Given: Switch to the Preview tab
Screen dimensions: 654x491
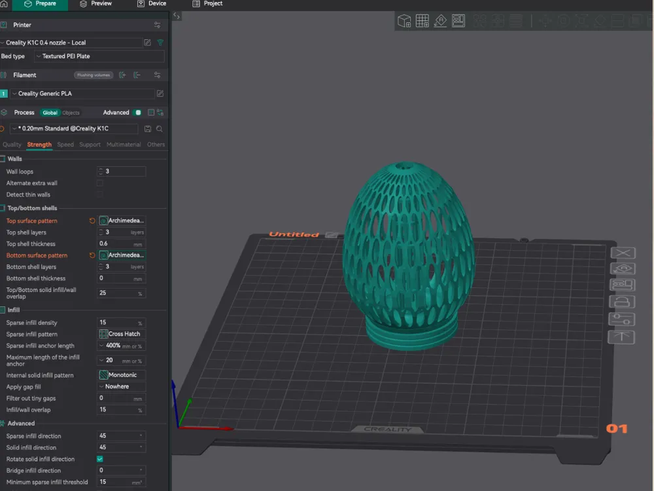Looking at the screenshot, I should [95, 4].
